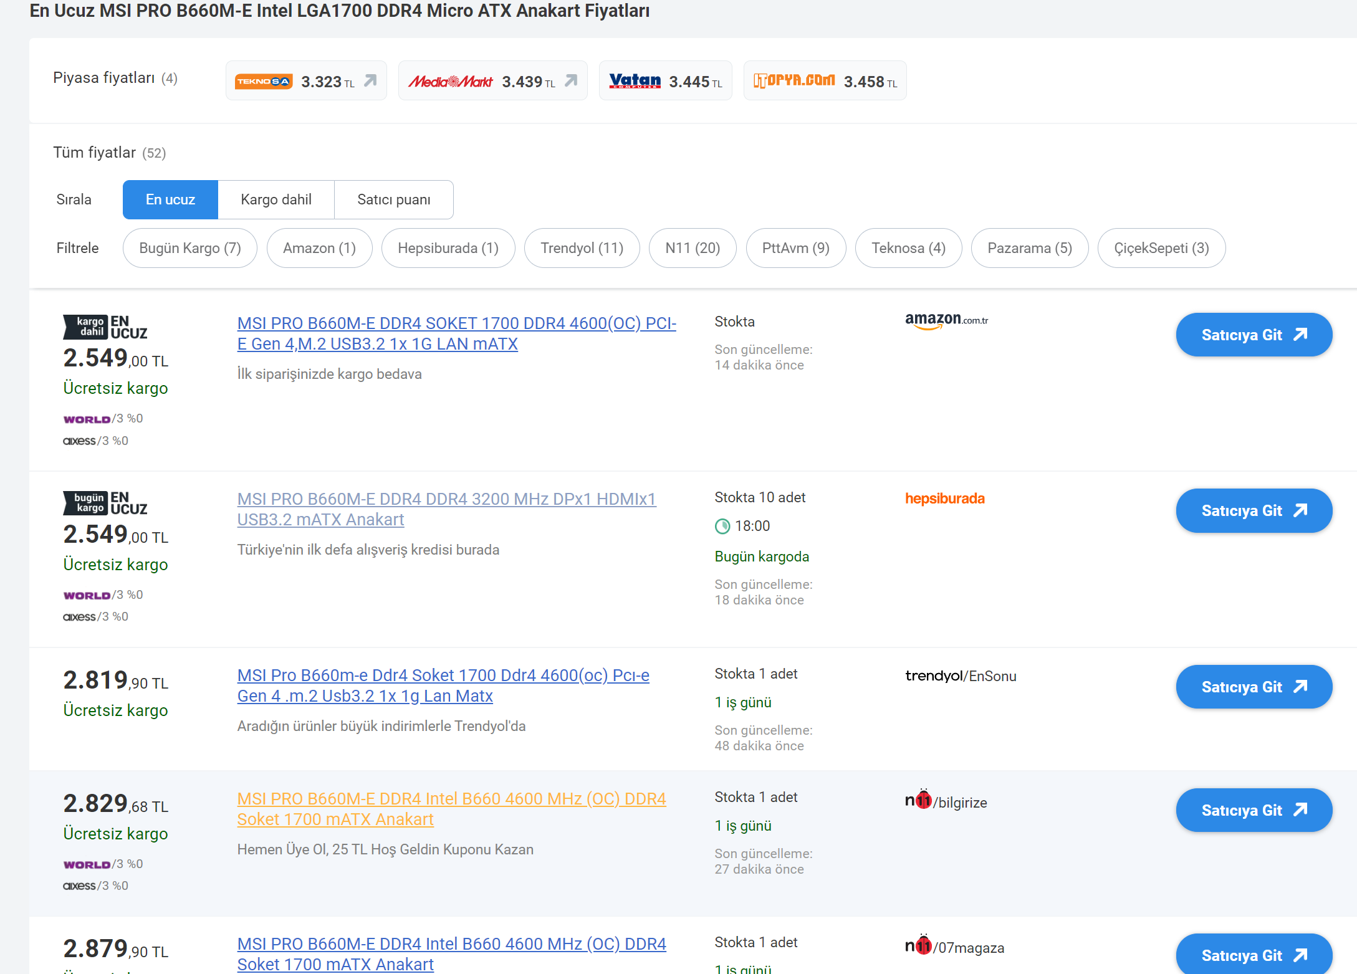Open the Teknosa 3.323 TL market price
The image size is (1357, 974).
pyautogui.click(x=306, y=81)
